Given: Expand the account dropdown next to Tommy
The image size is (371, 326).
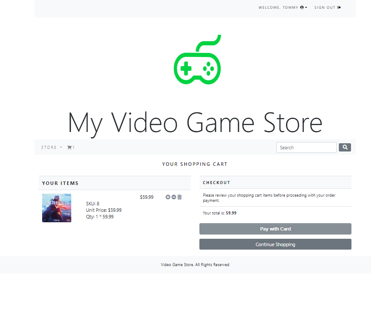Looking at the screenshot, I should pos(306,7).
